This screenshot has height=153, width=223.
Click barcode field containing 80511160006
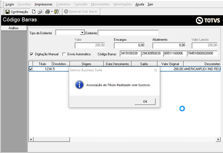coord(175,53)
